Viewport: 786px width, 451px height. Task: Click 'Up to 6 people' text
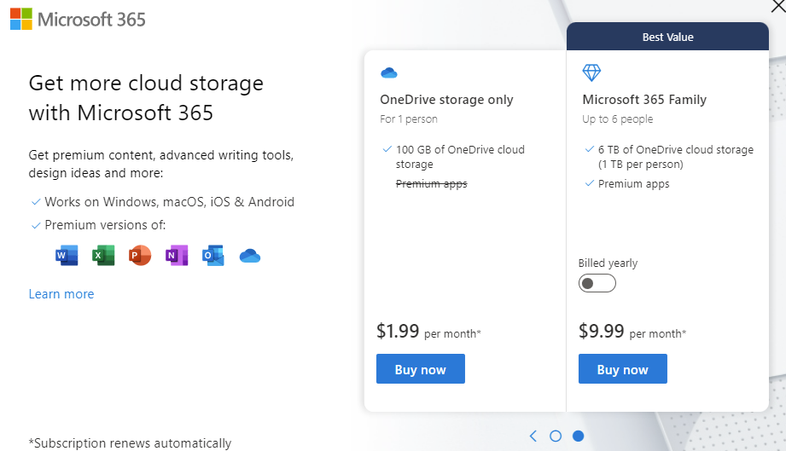pyautogui.click(x=618, y=119)
